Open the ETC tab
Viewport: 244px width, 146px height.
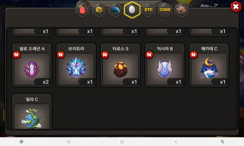point(149,10)
